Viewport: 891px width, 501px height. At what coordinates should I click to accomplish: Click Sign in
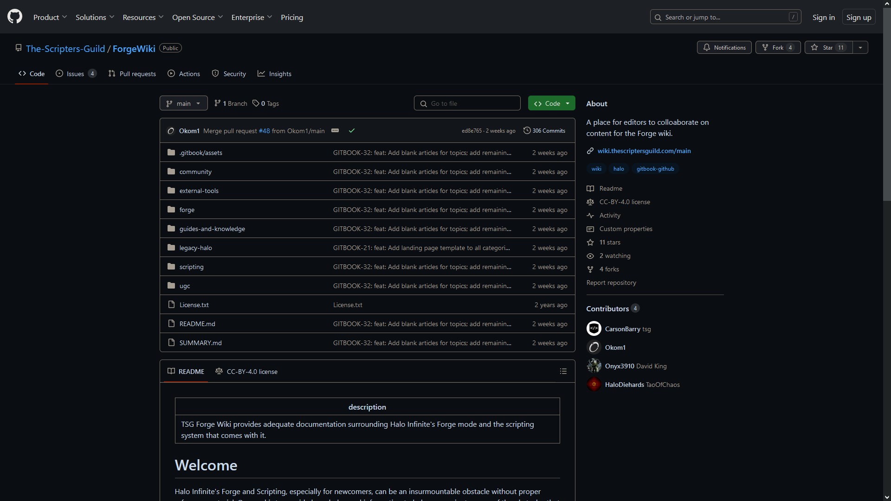pyautogui.click(x=823, y=17)
